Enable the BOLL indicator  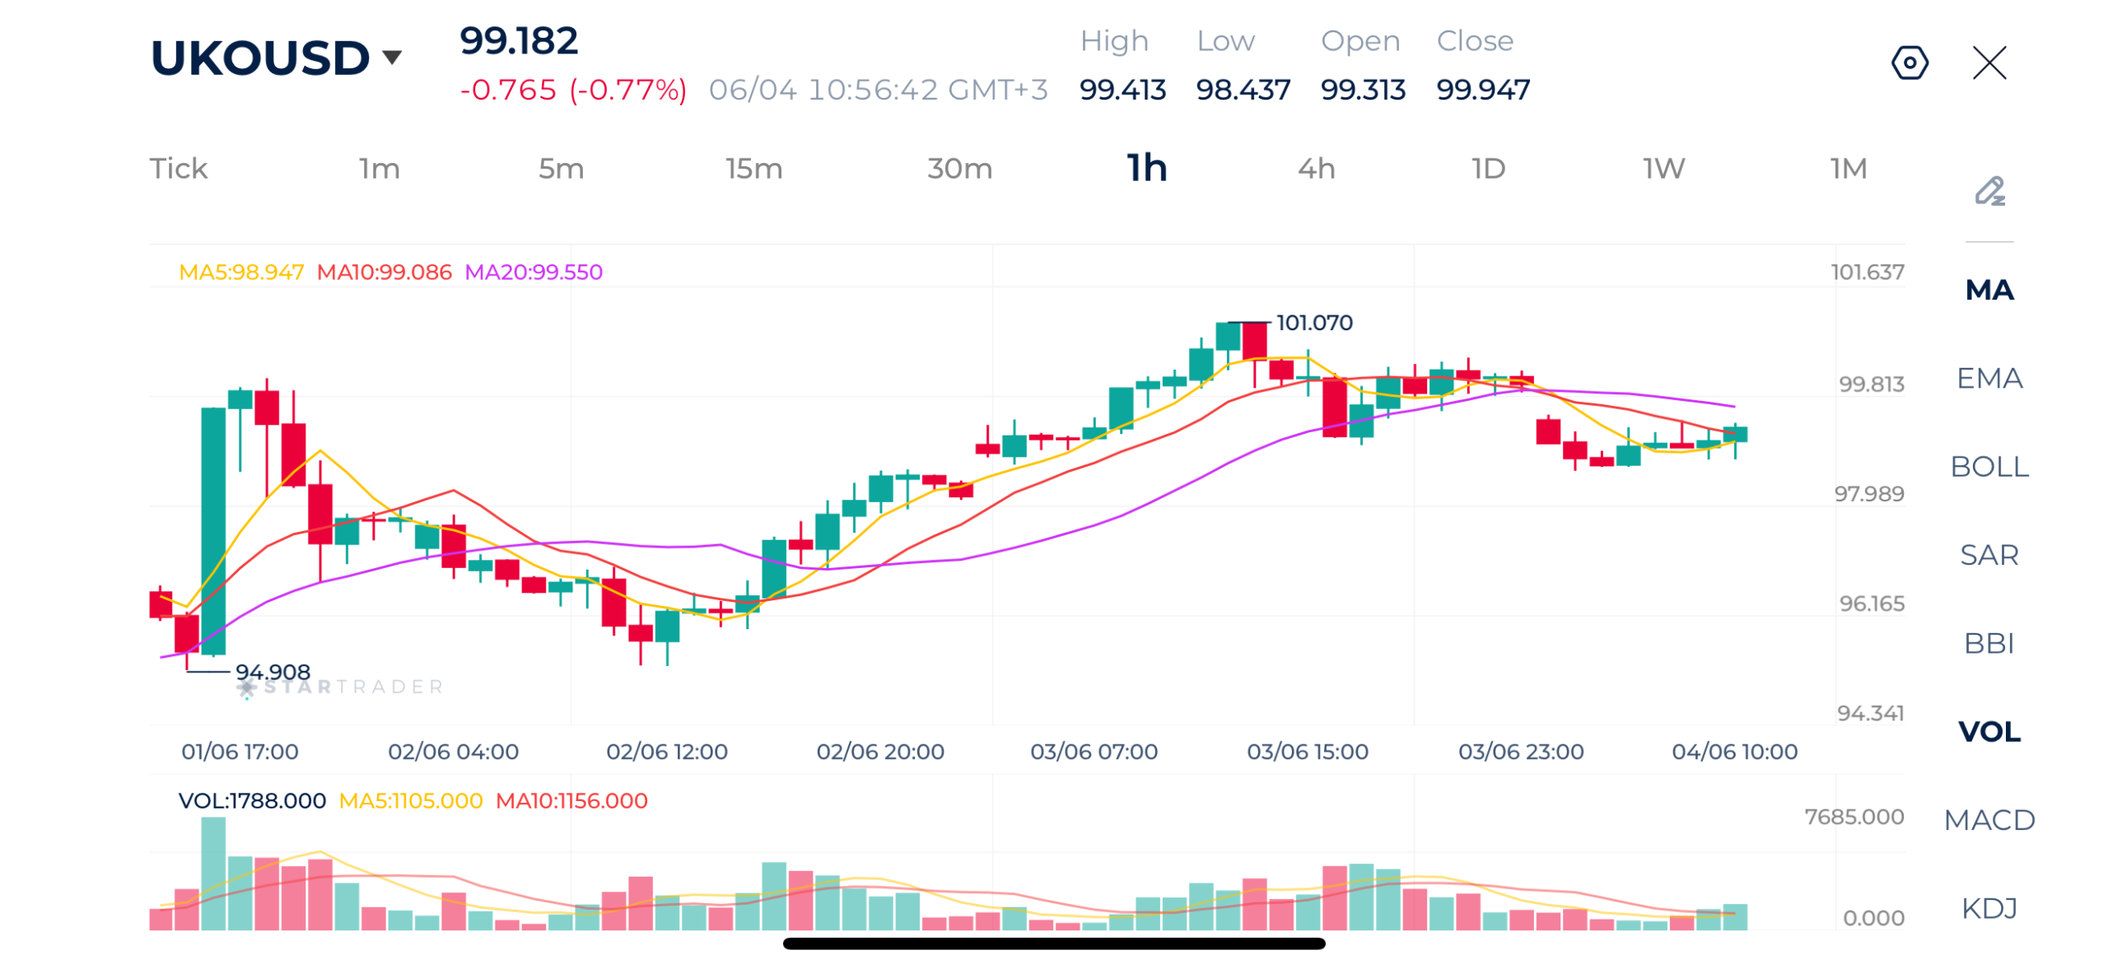(1989, 466)
